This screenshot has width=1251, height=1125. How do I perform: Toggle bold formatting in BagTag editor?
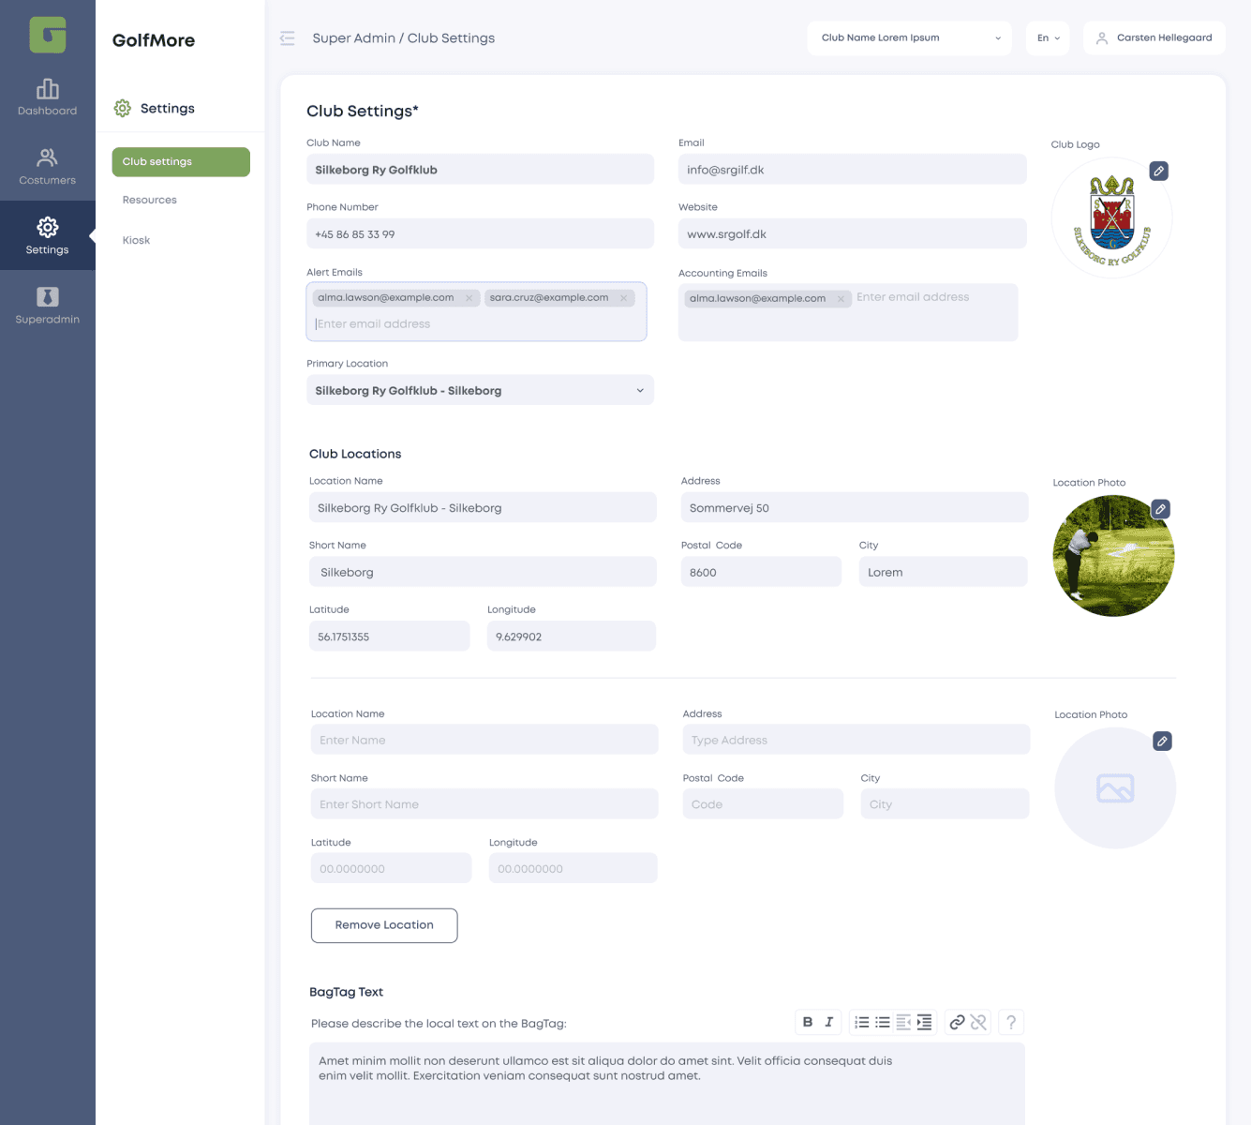click(x=808, y=1022)
